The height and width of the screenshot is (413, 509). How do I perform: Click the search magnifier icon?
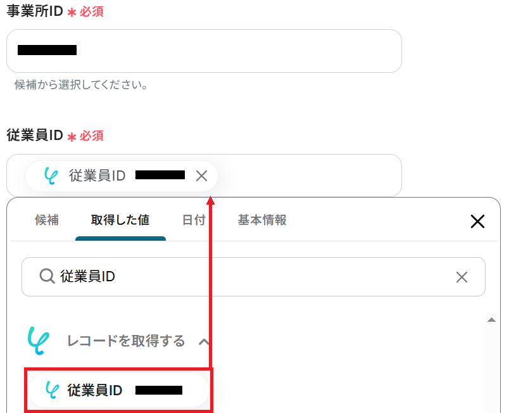[x=47, y=277]
